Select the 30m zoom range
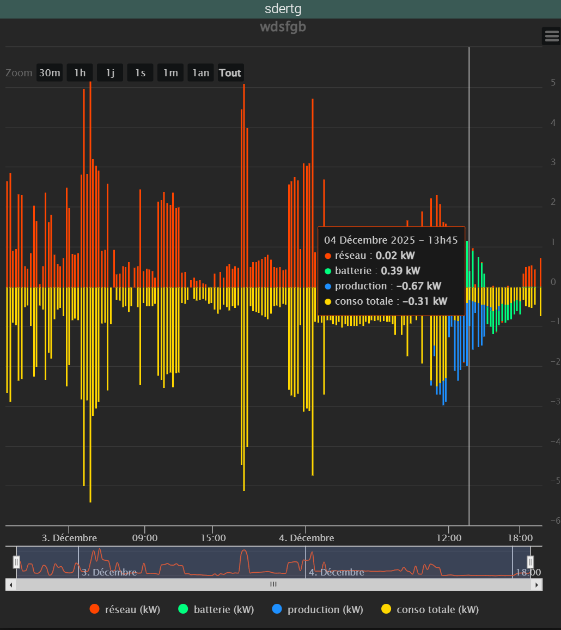561x630 pixels. [x=50, y=73]
